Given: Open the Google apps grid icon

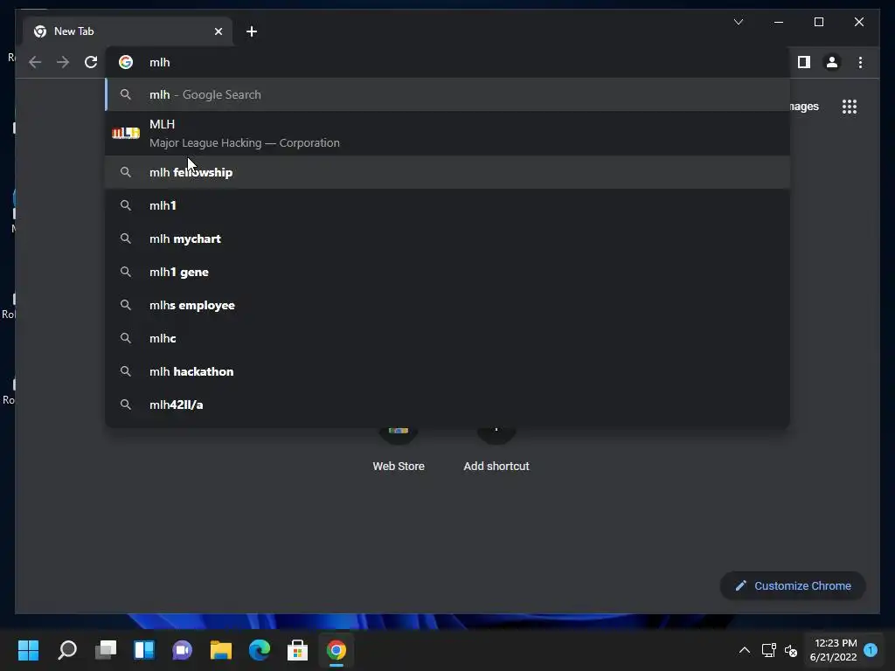Looking at the screenshot, I should (x=850, y=107).
